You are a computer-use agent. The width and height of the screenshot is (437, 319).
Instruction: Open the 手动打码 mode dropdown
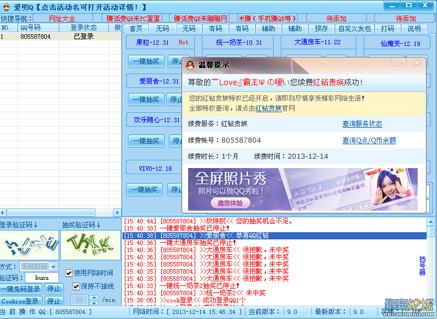(x=53, y=266)
